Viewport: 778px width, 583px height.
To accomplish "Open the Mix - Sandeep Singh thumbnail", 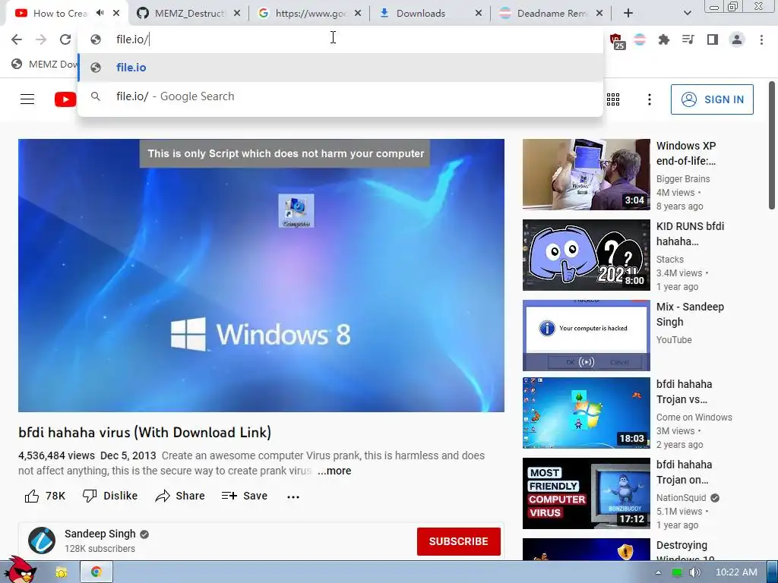I will pos(586,335).
